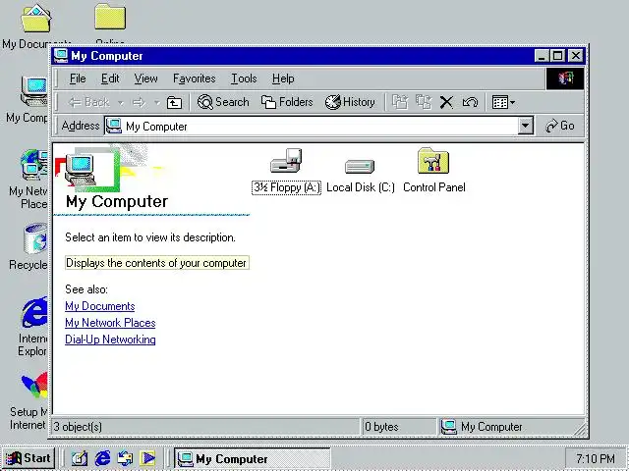Click the Back toolbar button
This screenshot has height=471, width=629.
pyautogui.click(x=88, y=102)
